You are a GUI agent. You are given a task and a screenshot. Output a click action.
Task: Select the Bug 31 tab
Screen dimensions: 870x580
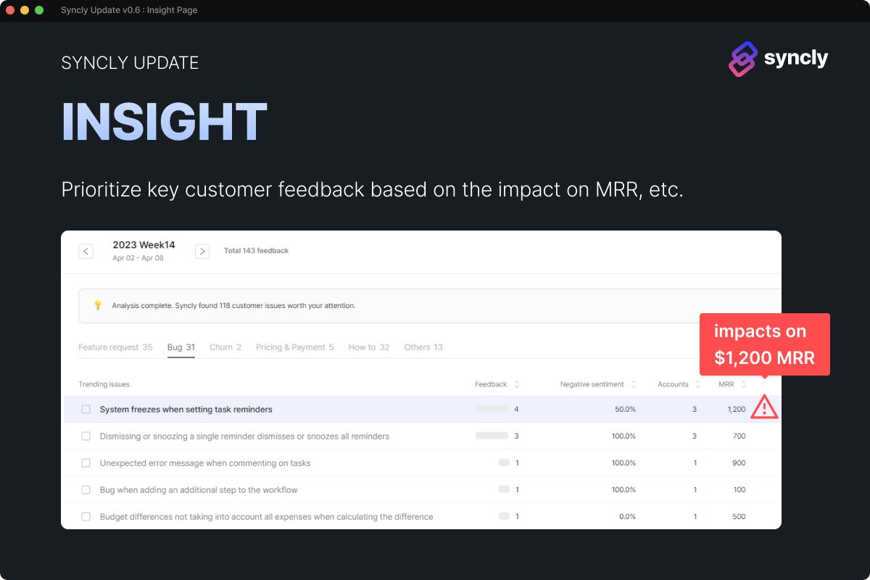pos(181,347)
